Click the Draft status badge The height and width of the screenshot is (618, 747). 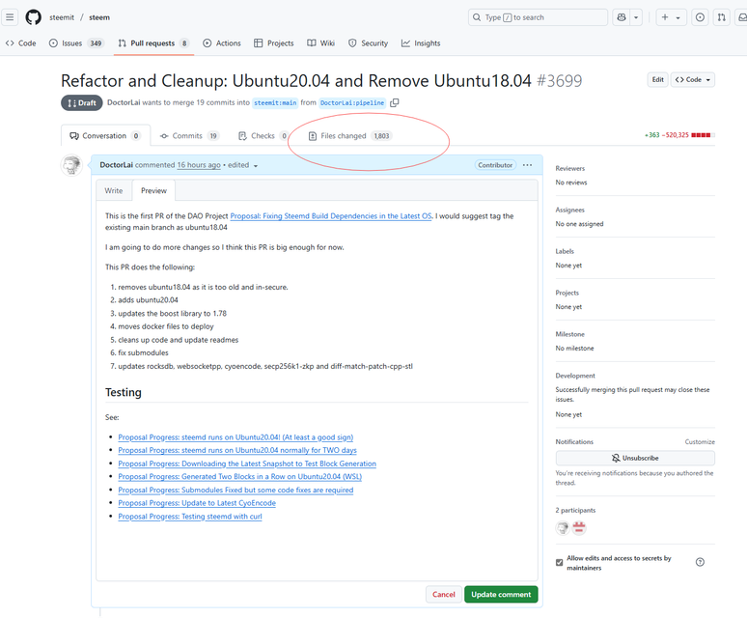(82, 103)
